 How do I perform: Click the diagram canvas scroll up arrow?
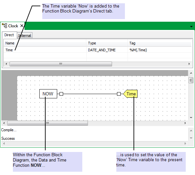[x=191, y=73]
